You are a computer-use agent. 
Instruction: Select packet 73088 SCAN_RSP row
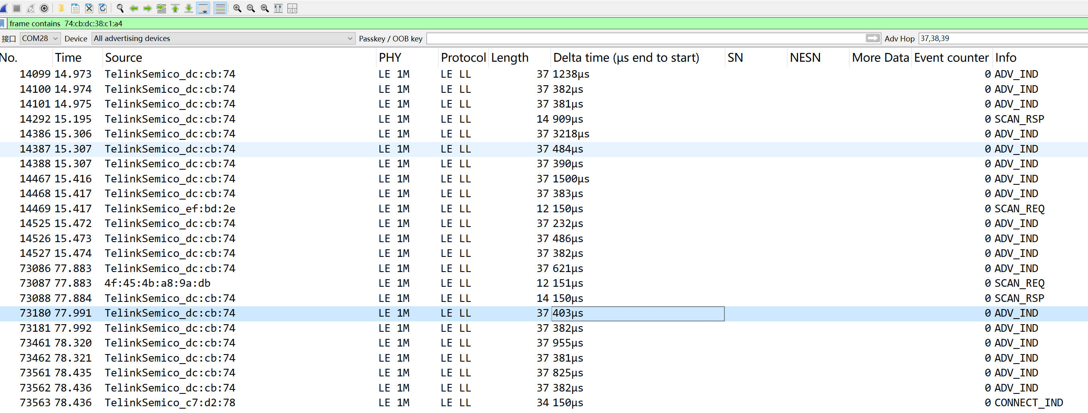coord(544,299)
